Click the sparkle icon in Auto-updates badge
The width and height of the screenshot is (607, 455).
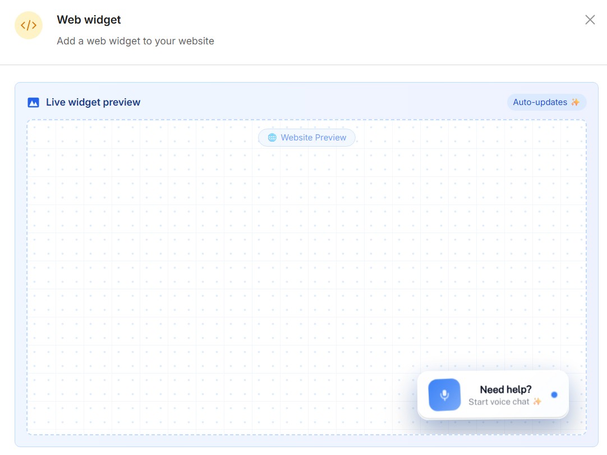point(575,102)
